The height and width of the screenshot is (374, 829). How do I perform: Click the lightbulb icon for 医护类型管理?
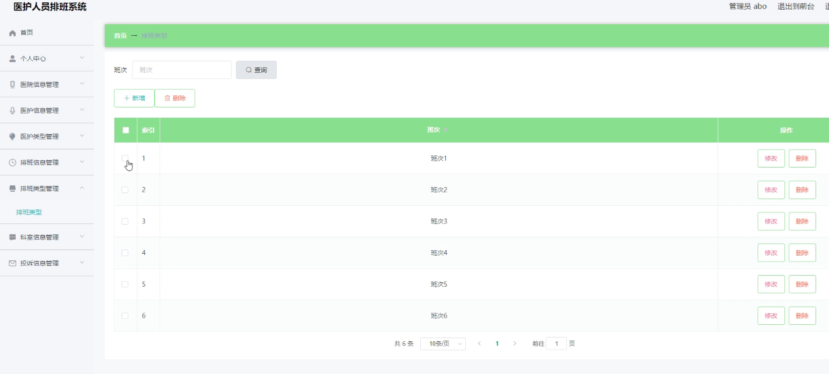click(x=12, y=137)
